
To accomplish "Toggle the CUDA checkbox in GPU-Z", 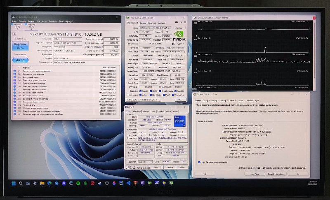I will click(x=151, y=91).
